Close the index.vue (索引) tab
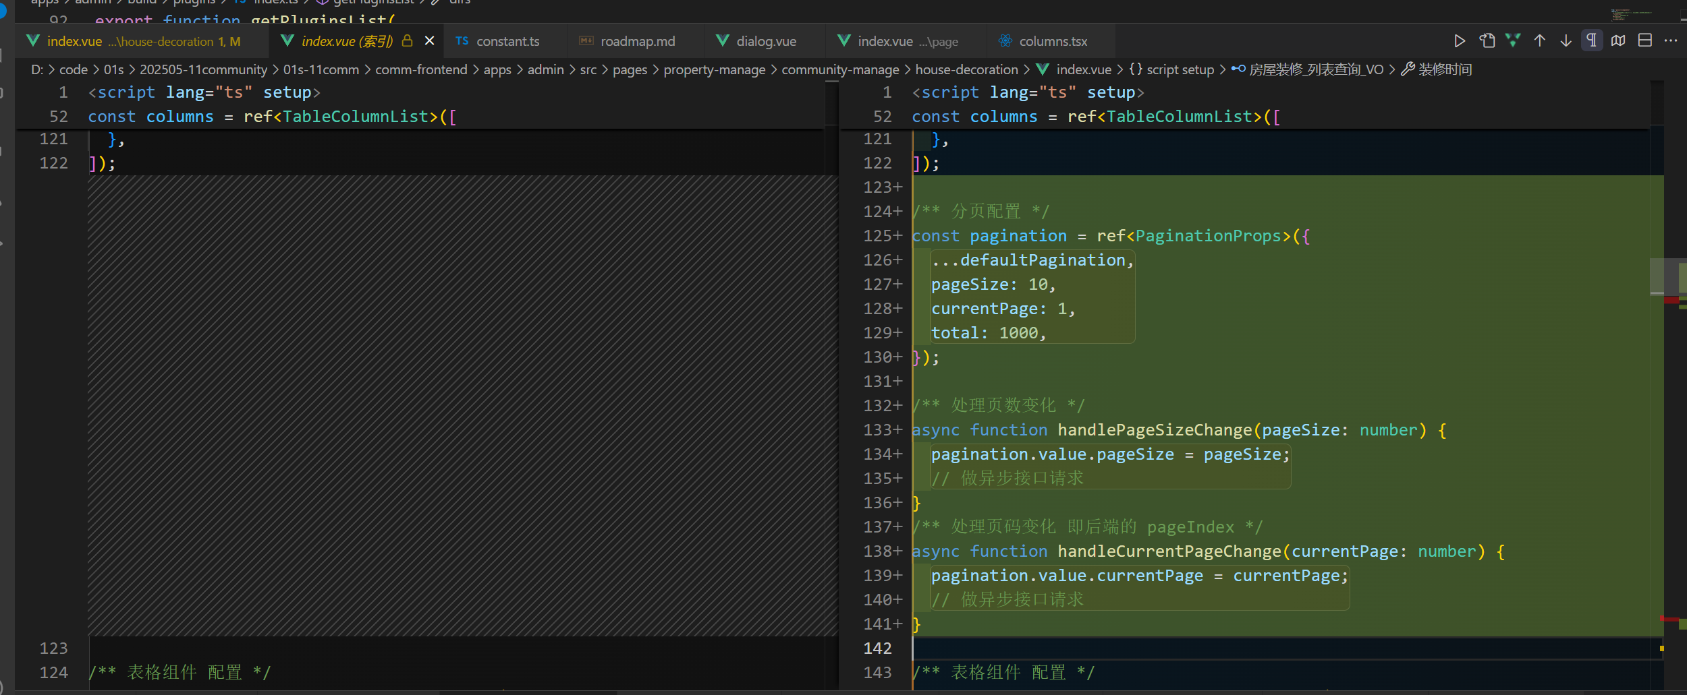 (x=429, y=41)
